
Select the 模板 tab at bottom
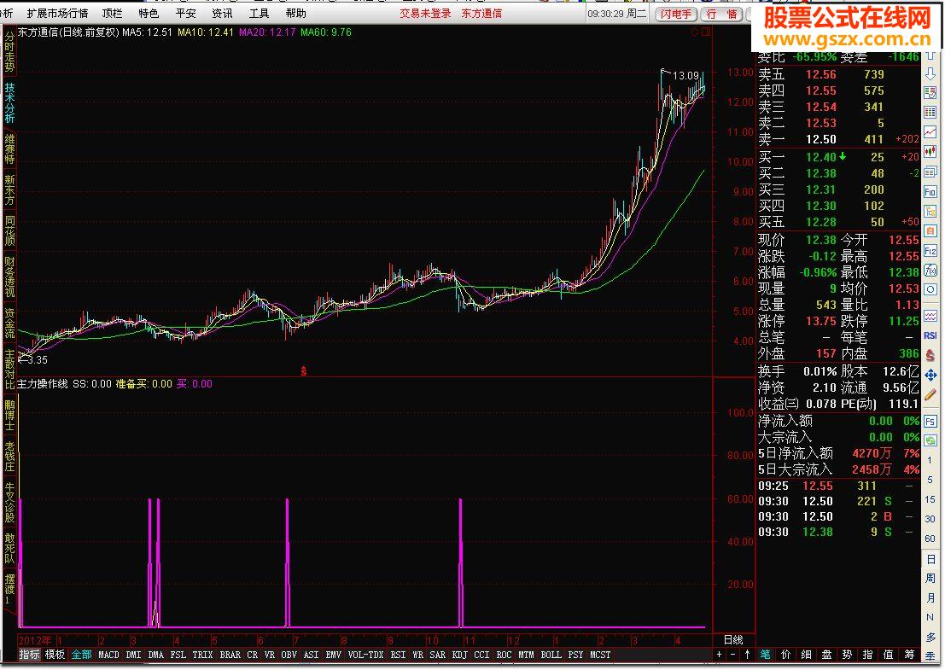coord(55,655)
